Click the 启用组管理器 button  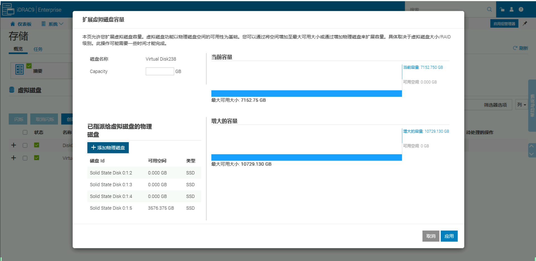point(504,24)
